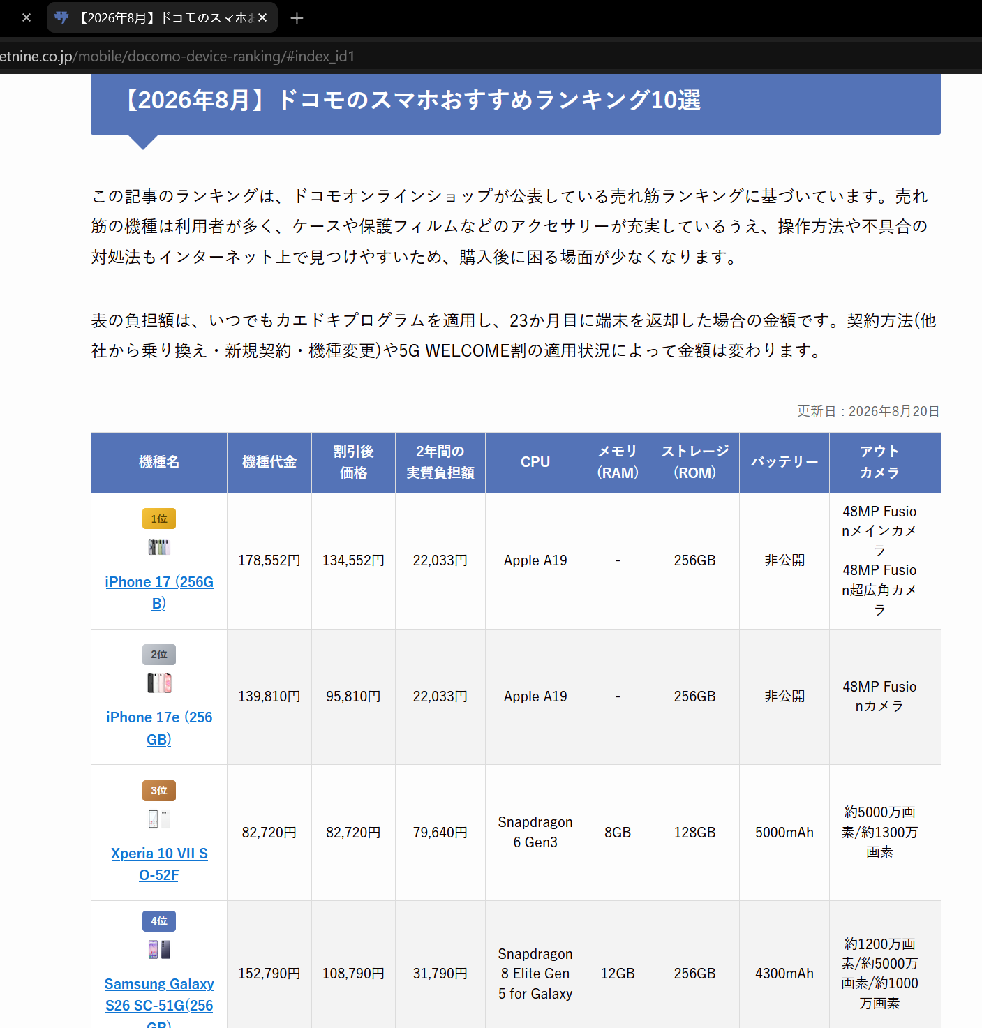This screenshot has width=982, height=1028.
Task: Open the iPhone 17 (256GB) link
Action: click(159, 593)
